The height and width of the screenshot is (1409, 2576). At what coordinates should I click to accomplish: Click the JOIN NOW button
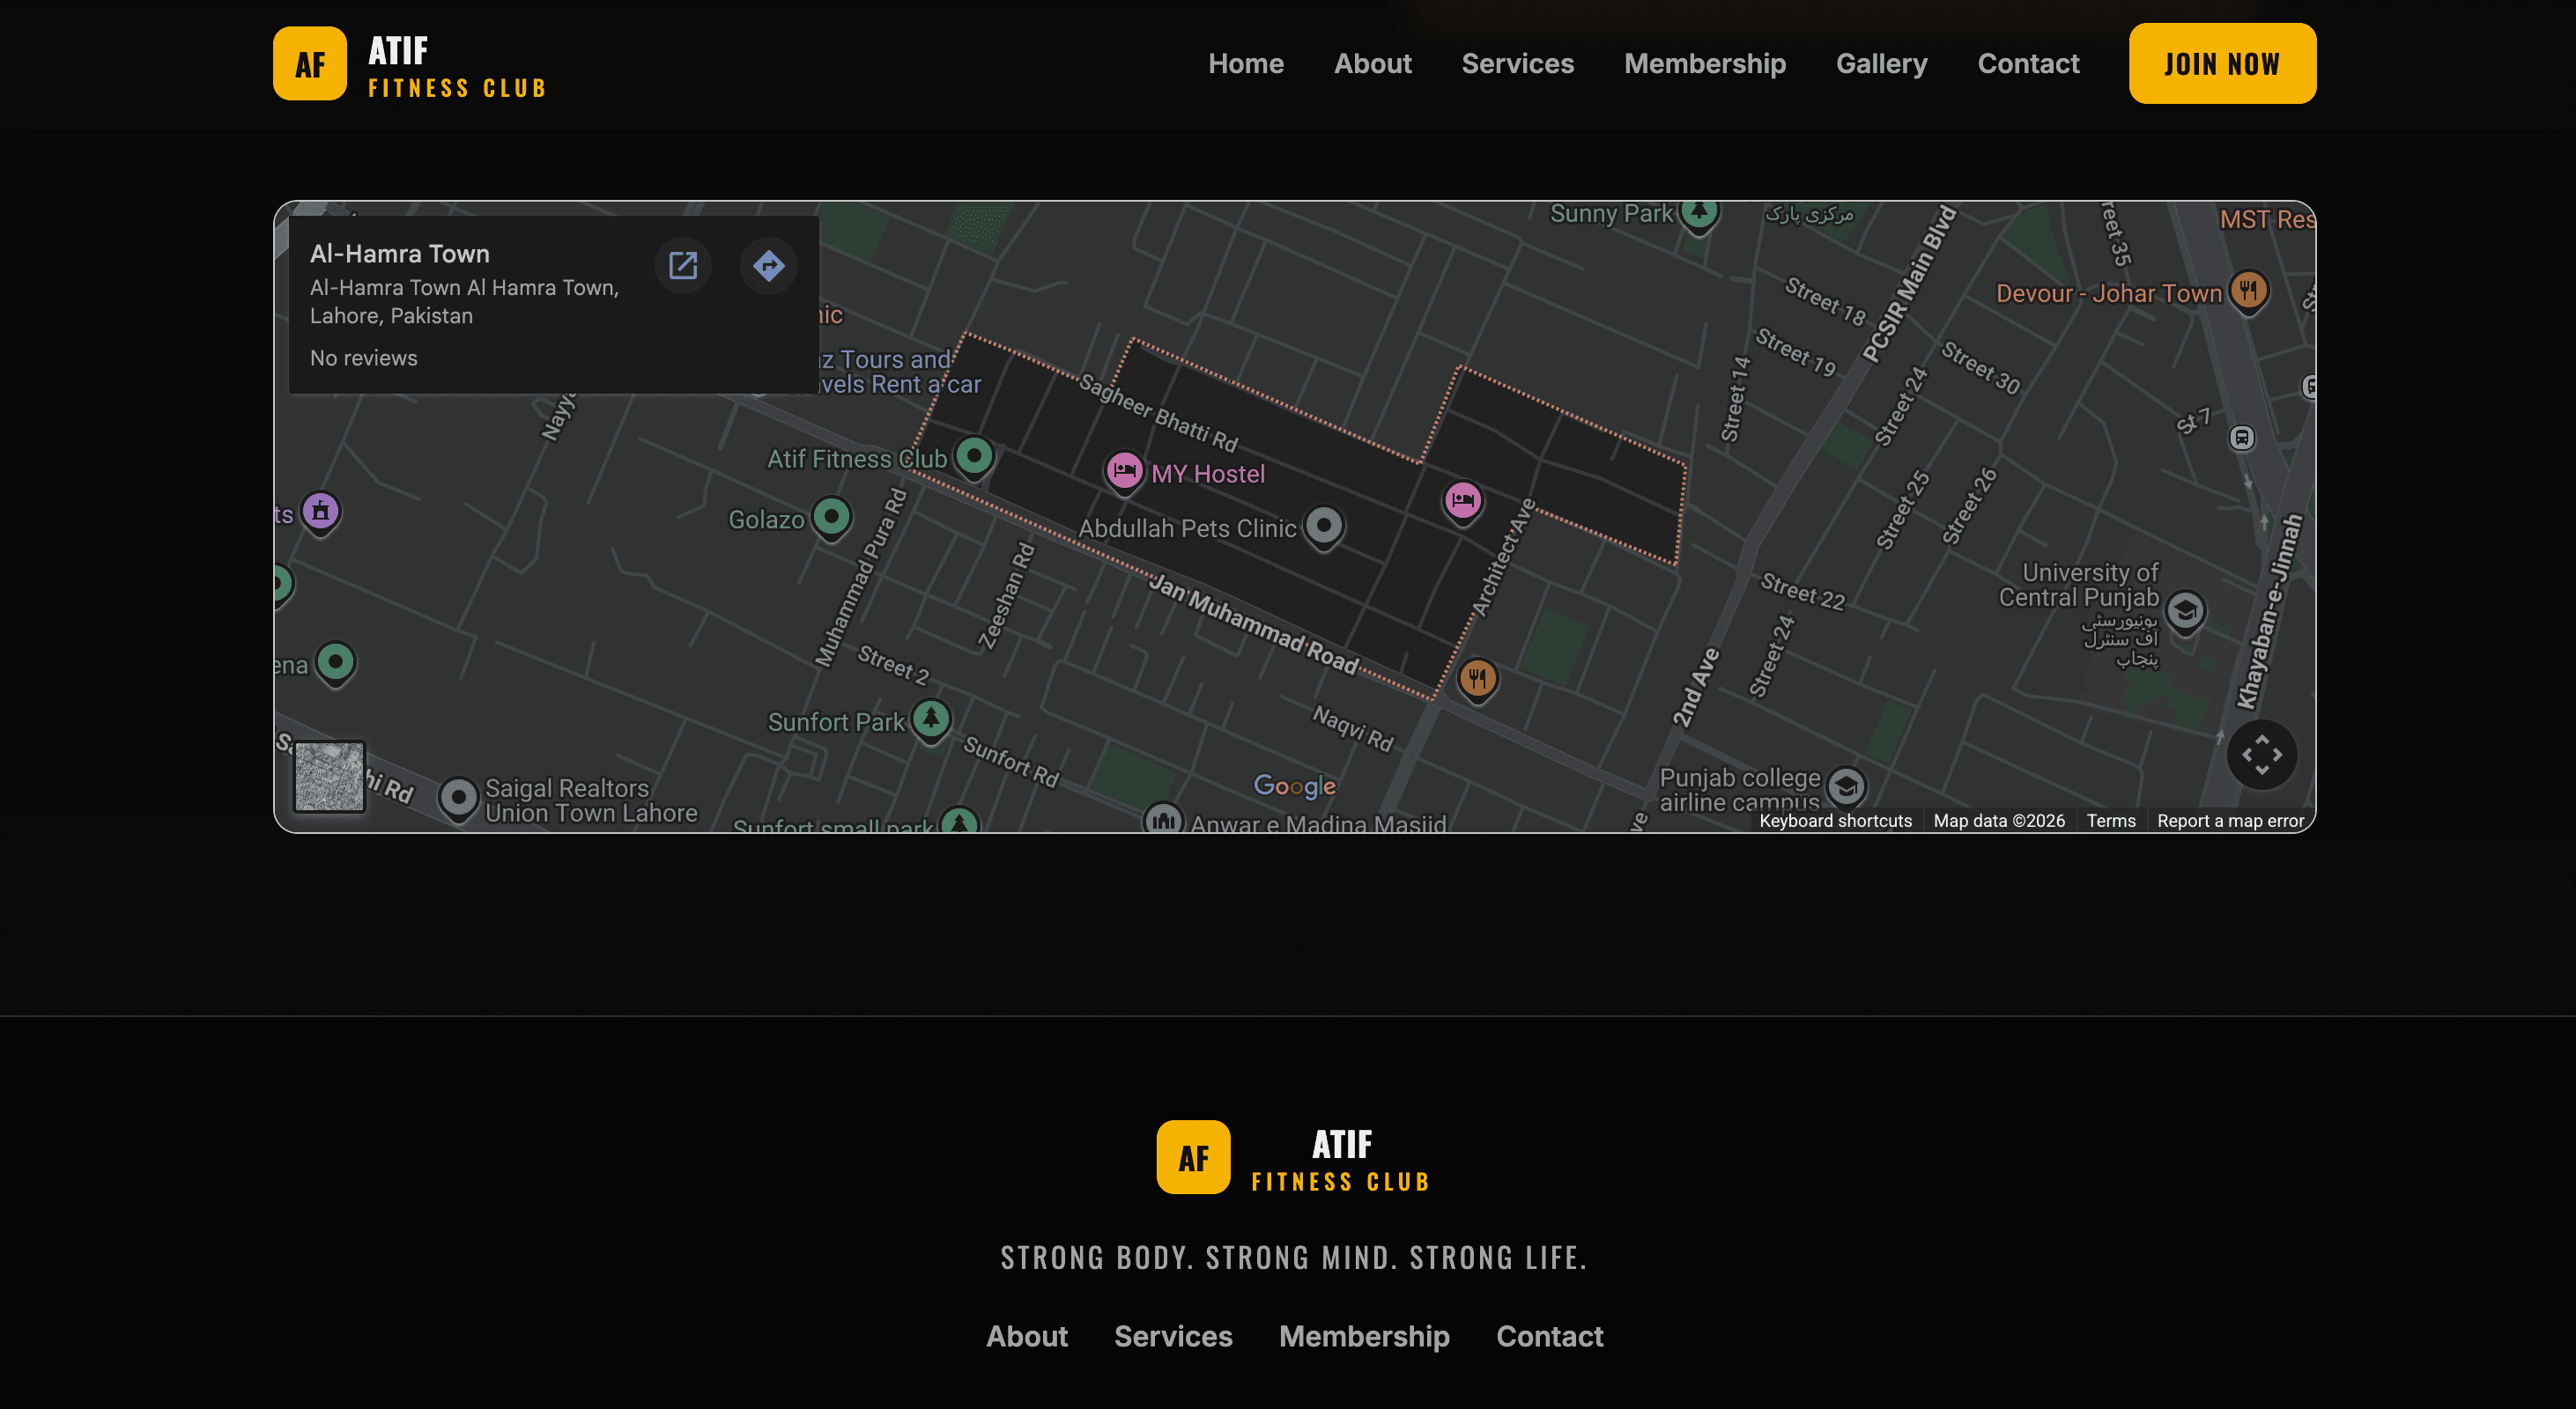coord(2222,63)
